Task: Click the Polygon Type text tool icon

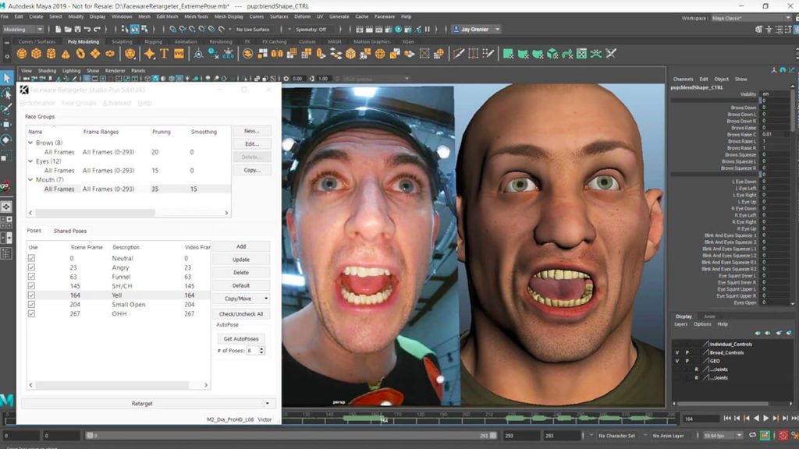Action: pos(164,54)
